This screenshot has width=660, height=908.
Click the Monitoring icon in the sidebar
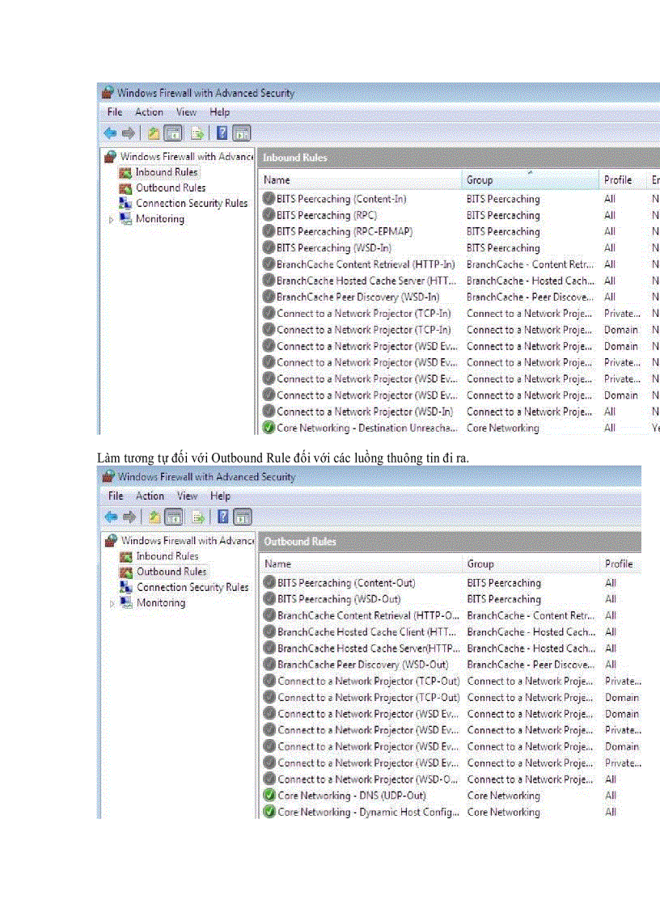pyautogui.click(x=126, y=218)
